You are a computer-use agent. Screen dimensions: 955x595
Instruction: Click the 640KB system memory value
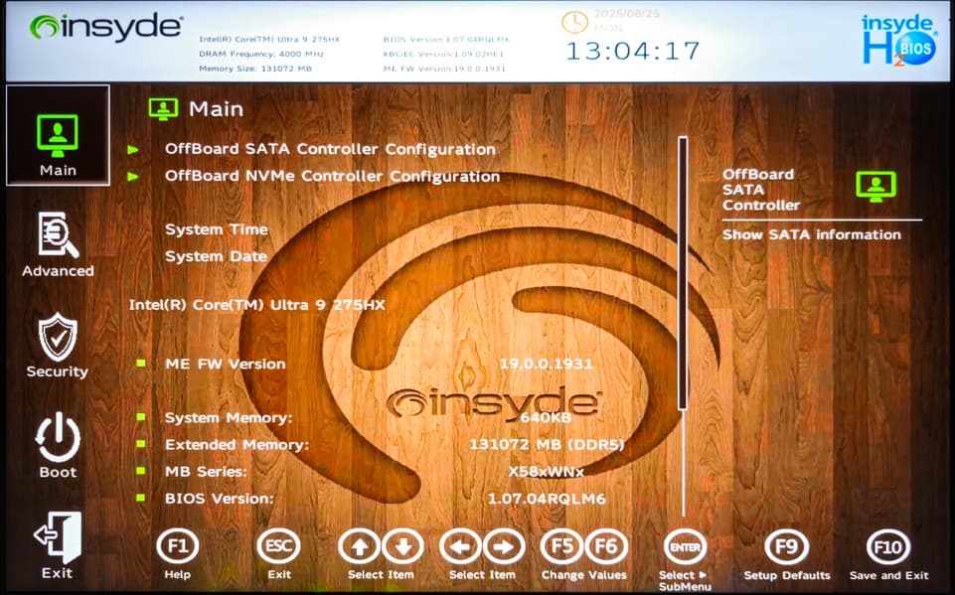coord(546,418)
